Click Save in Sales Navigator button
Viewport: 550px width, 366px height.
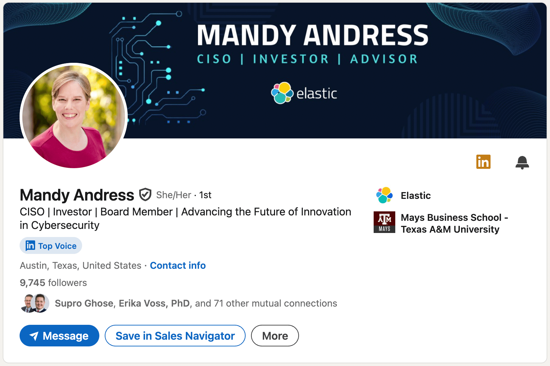pos(175,336)
